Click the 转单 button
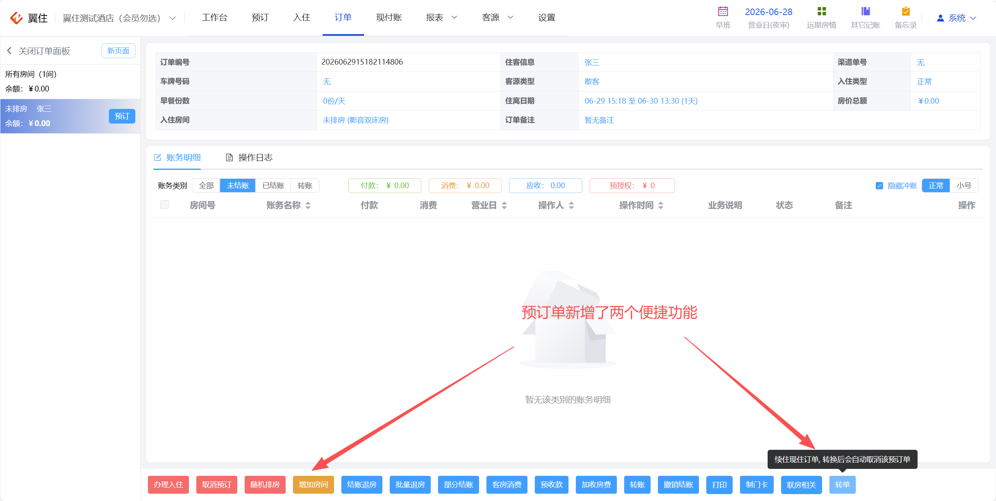 [x=842, y=485]
